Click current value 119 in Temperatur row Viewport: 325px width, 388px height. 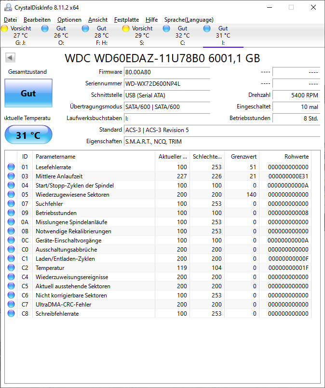tap(182, 268)
